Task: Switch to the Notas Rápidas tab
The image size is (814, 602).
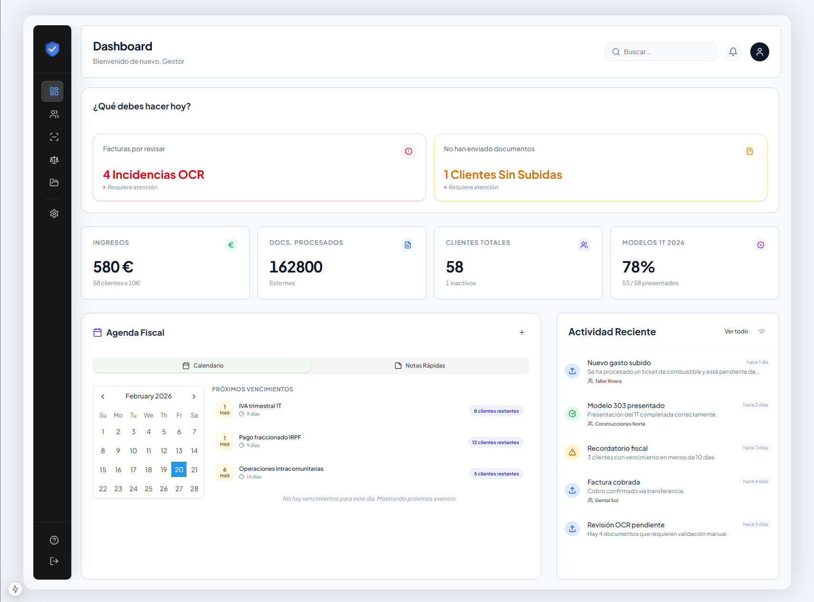Action: coord(420,366)
